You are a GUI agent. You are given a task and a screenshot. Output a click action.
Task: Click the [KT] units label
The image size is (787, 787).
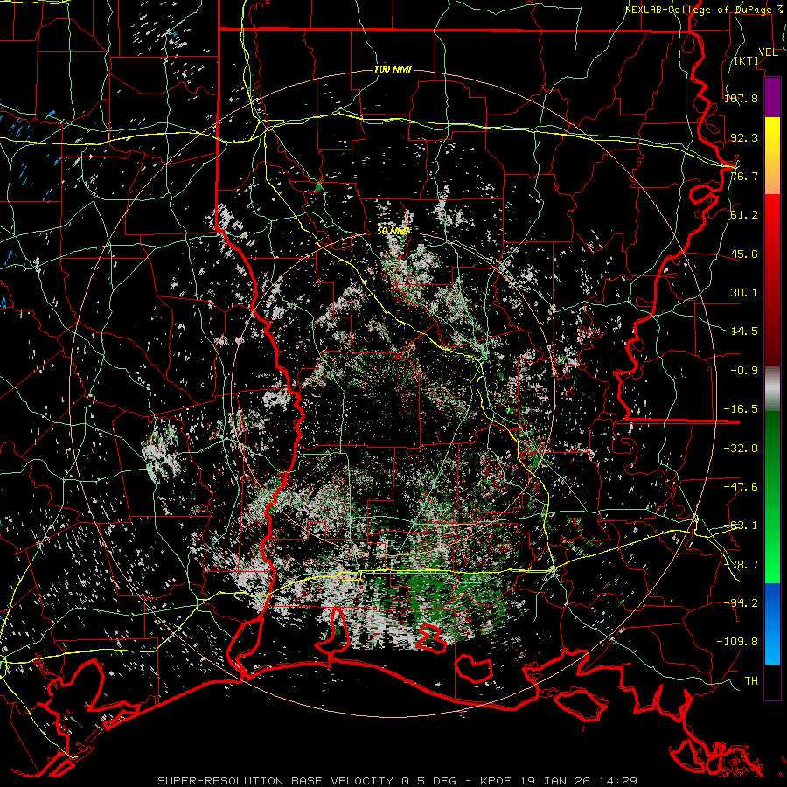[747, 60]
